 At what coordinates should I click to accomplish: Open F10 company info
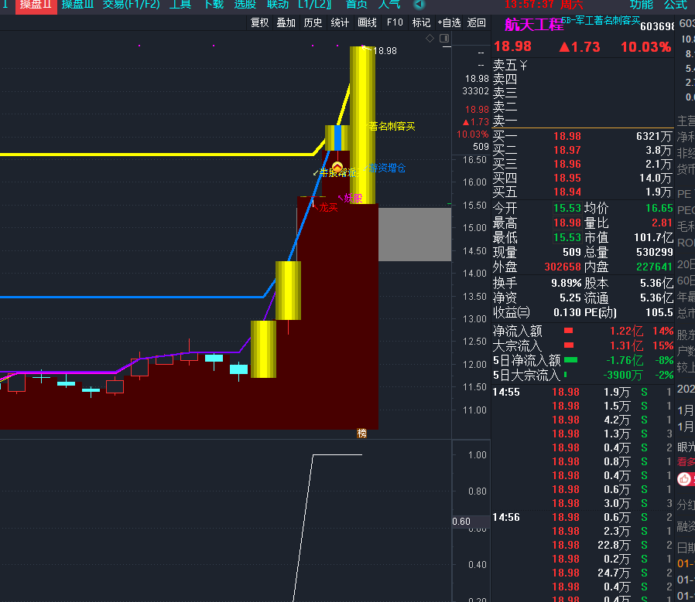tap(395, 22)
